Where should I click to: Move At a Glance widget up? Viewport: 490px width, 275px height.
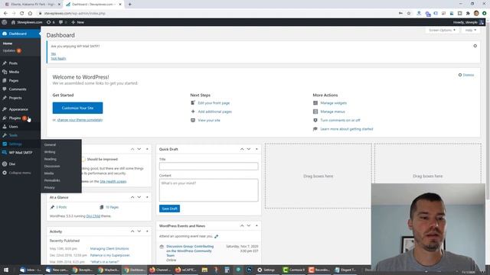132,197
